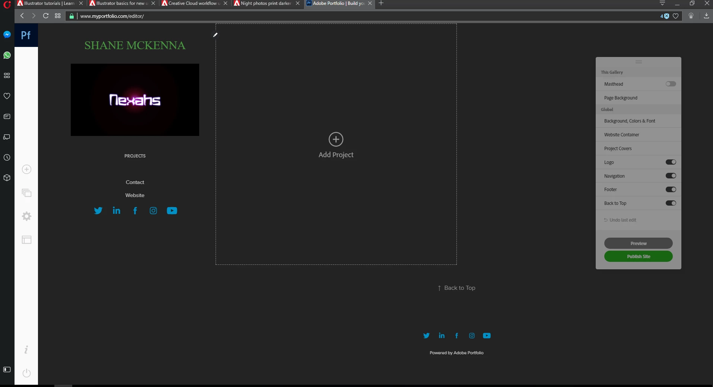The height and width of the screenshot is (387, 713).
Task: Click the Powered by Adobe Portfolio text
Action: [x=456, y=353]
